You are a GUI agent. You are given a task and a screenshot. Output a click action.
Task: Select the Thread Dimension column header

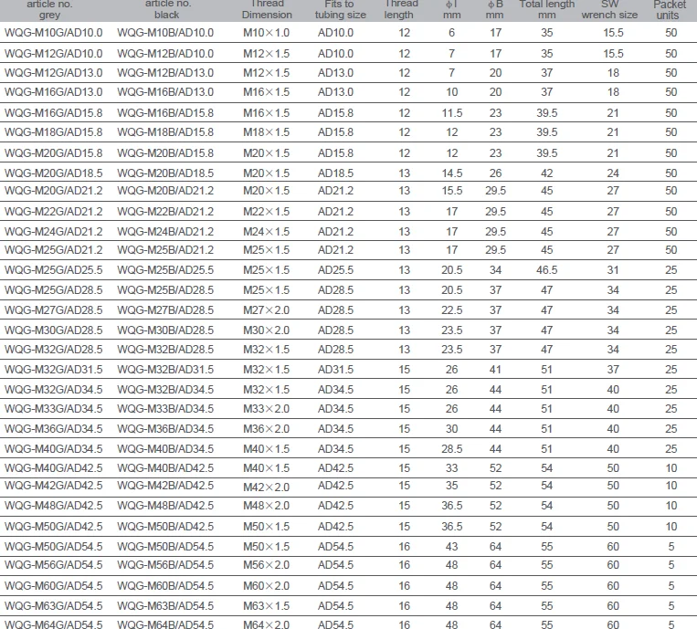click(x=267, y=9)
